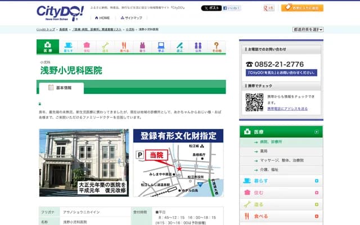
Task: Click the フリガナ table label cell
Action: click(49, 212)
